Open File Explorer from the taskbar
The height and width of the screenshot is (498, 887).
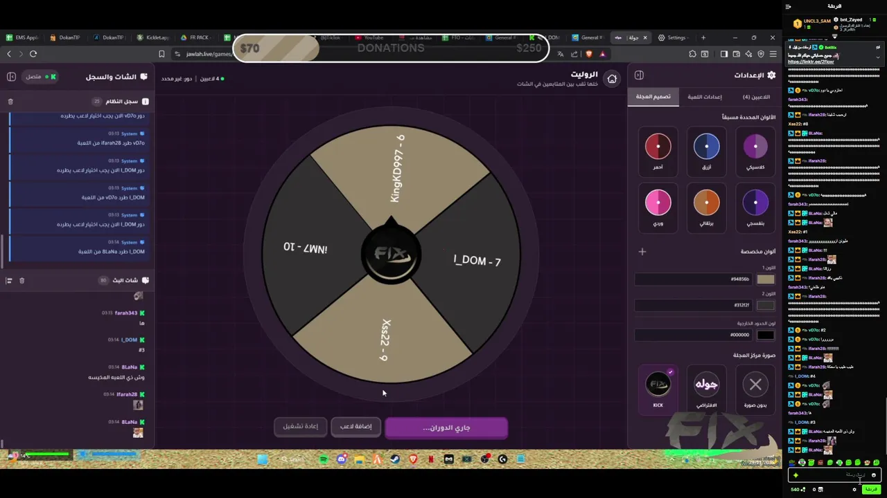click(359, 459)
